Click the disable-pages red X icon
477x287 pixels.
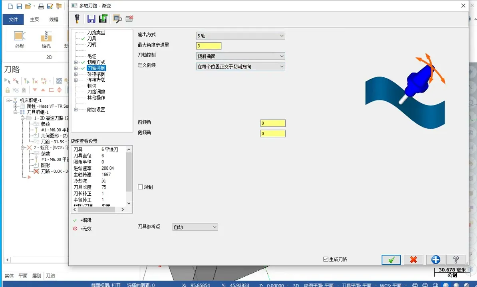129,18
